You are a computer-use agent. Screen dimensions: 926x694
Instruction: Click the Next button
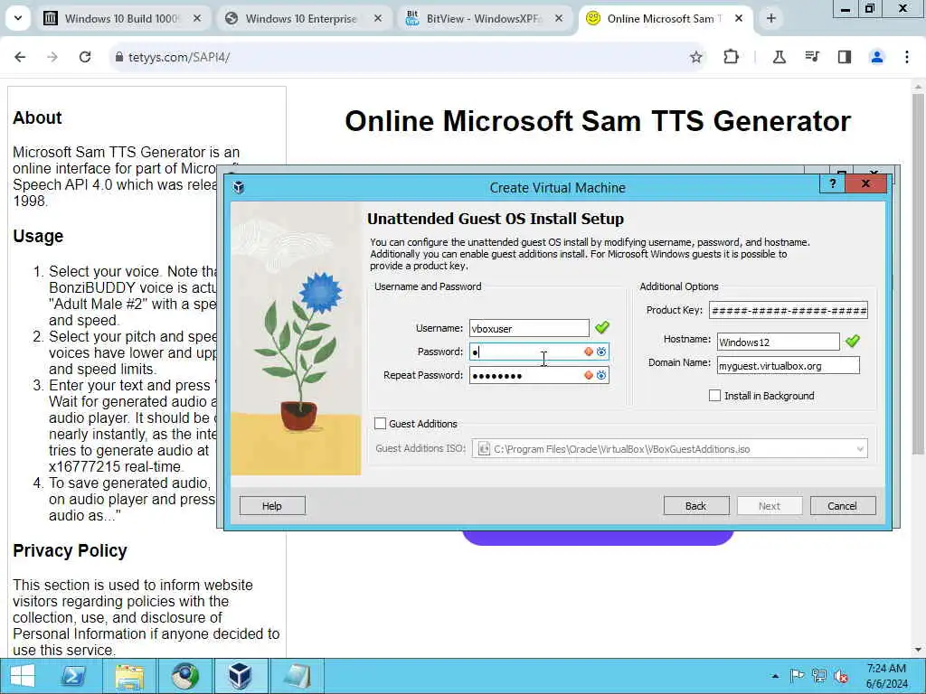point(770,506)
